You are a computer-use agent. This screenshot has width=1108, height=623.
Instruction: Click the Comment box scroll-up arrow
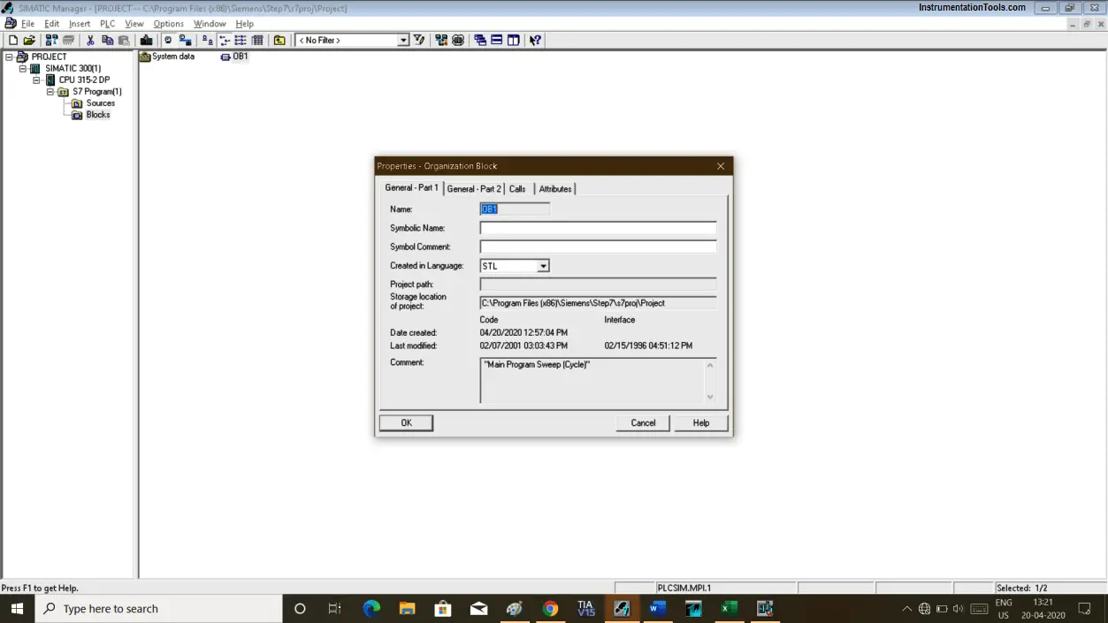pos(709,364)
